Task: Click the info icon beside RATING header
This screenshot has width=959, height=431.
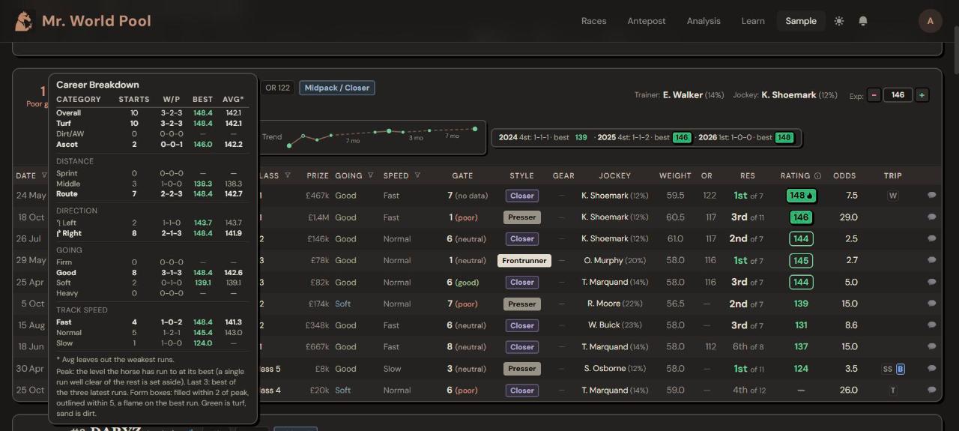Action: [x=817, y=176]
